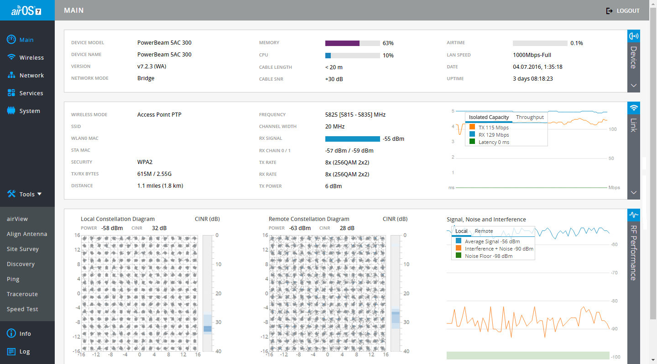Click the version text 'v7.2.3 (WA)'
Viewport: 657px width, 364px height.
151,67
